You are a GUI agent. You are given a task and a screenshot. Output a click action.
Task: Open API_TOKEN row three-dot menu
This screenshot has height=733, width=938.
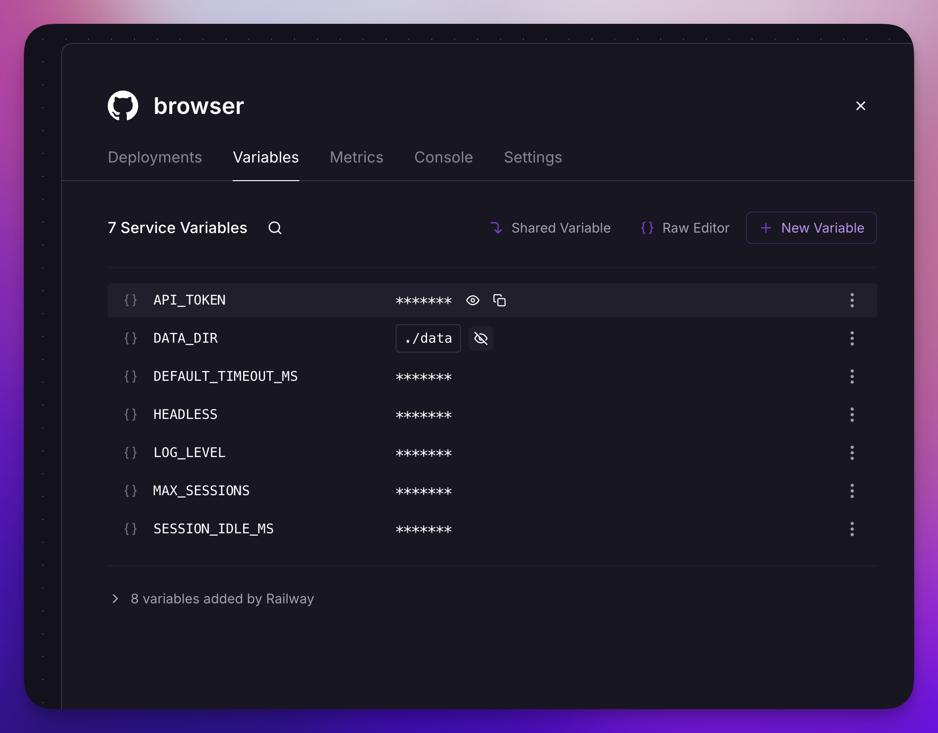(852, 300)
